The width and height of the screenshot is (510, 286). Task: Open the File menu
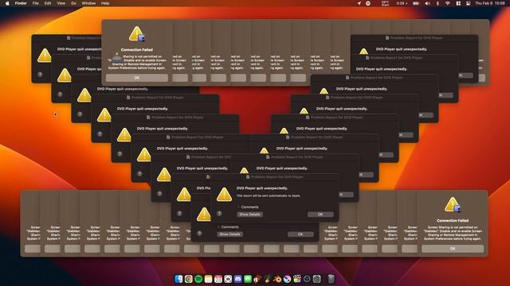click(35, 3)
